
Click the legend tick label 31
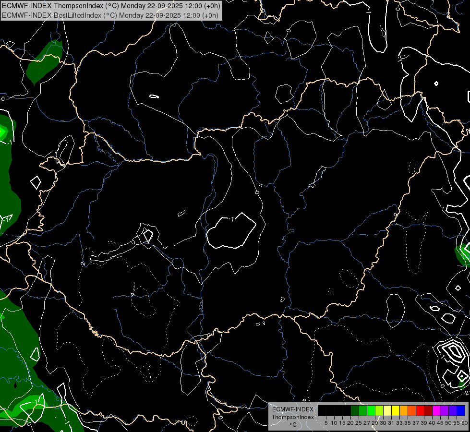point(391,423)
